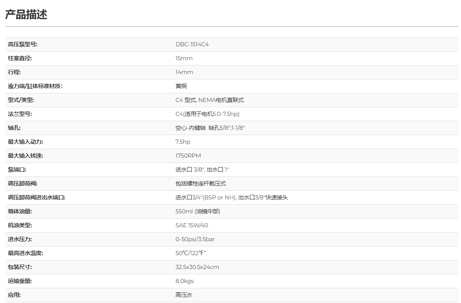Click the 调压卸荷阀进出水端口 label
The image size is (461, 303).
pos(37,197)
